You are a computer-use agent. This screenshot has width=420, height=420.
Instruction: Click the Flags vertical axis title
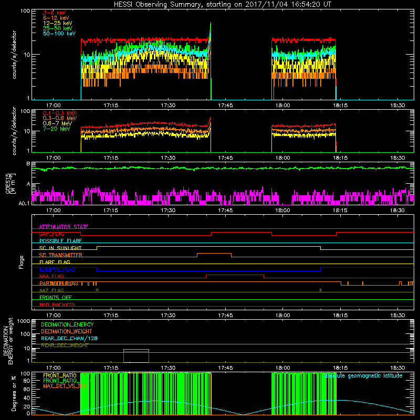tap(22, 262)
